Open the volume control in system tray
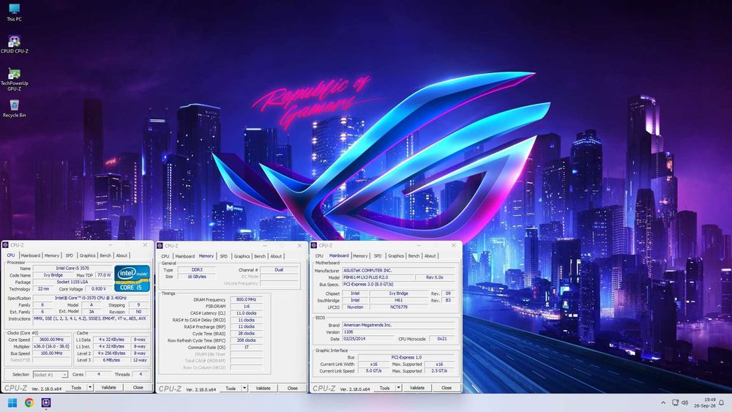The image size is (732, 412). pos(685,402)
